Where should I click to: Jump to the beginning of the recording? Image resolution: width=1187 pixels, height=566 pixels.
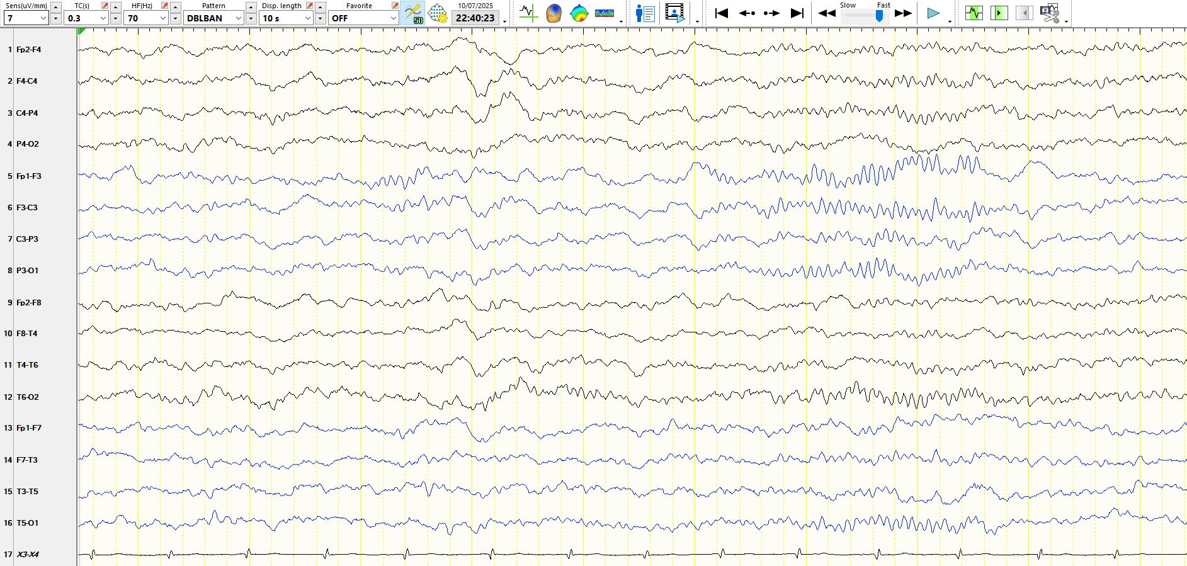pos(722,13)
